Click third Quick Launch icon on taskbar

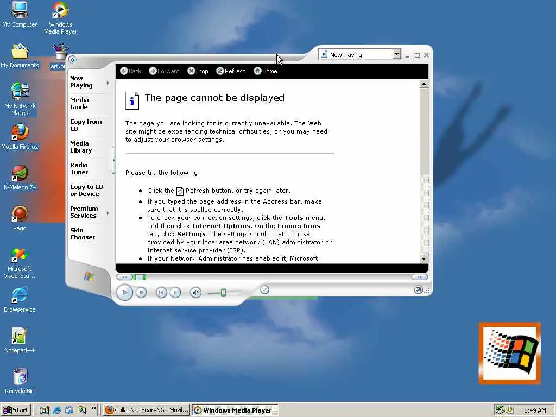point(69,410)
